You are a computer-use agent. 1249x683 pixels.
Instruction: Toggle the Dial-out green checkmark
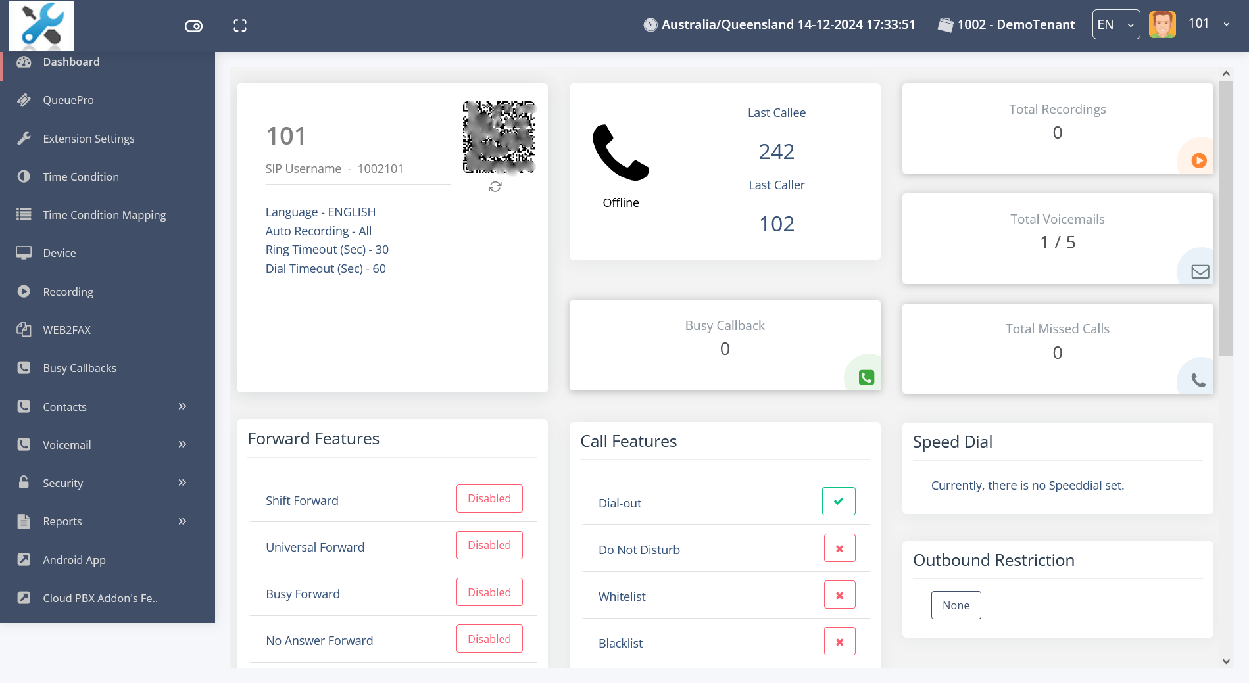(839, 502)
